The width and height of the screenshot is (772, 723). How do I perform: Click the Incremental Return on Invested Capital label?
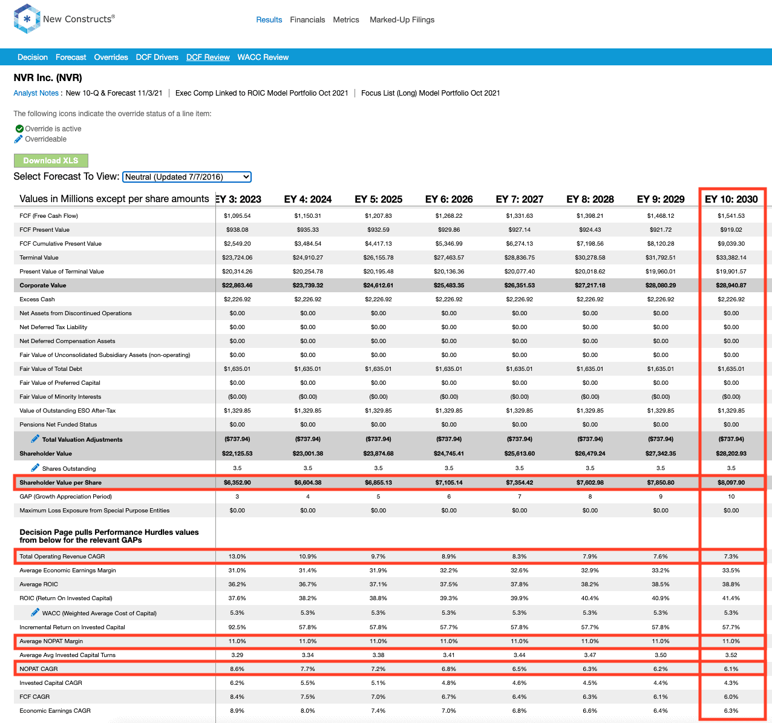click(x=72, y=627)
